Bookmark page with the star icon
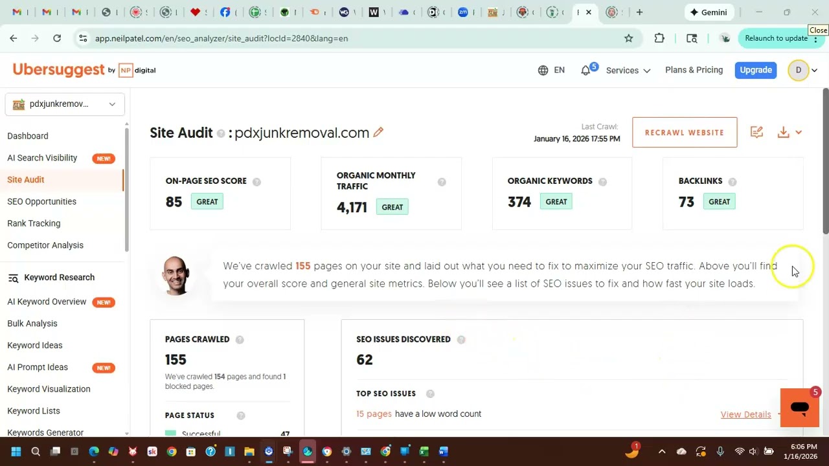Image resolution: width=829 pixels, height=466 pixels. [x=628, y=38]
